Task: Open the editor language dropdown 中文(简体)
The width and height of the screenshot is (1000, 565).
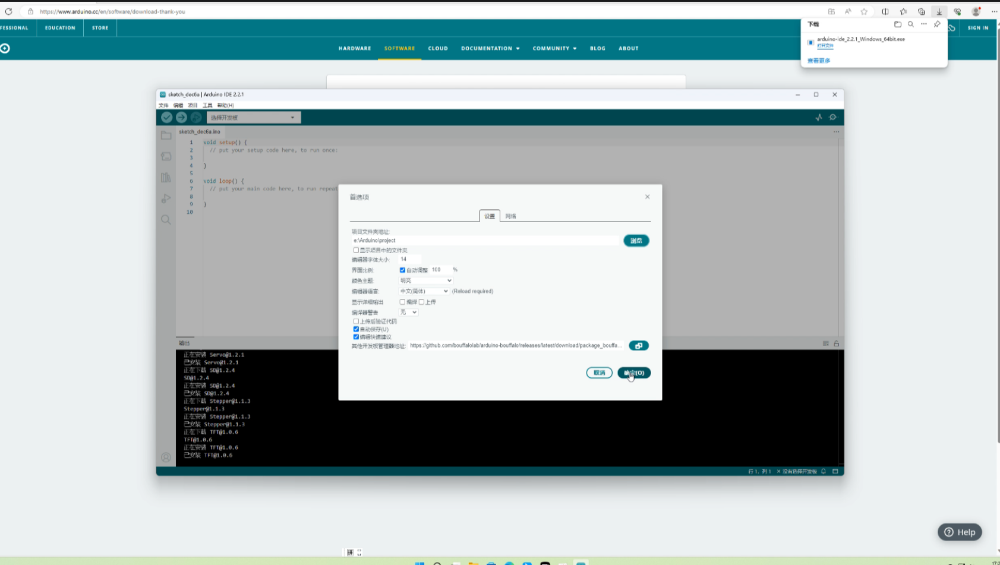Action: coord(424,291)
